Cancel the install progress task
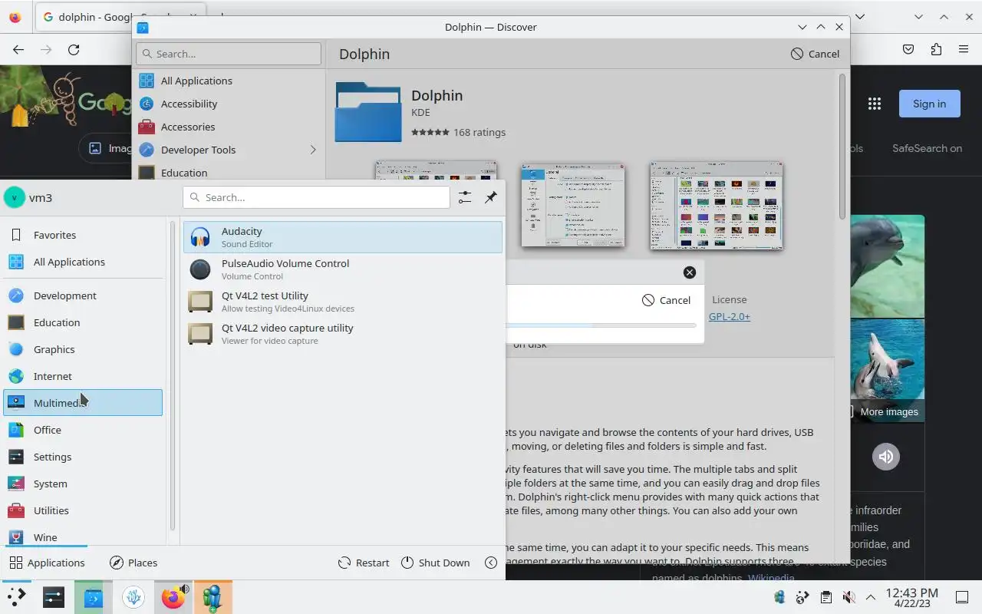This screenshot has height=614, width=982. pos(667,300)
